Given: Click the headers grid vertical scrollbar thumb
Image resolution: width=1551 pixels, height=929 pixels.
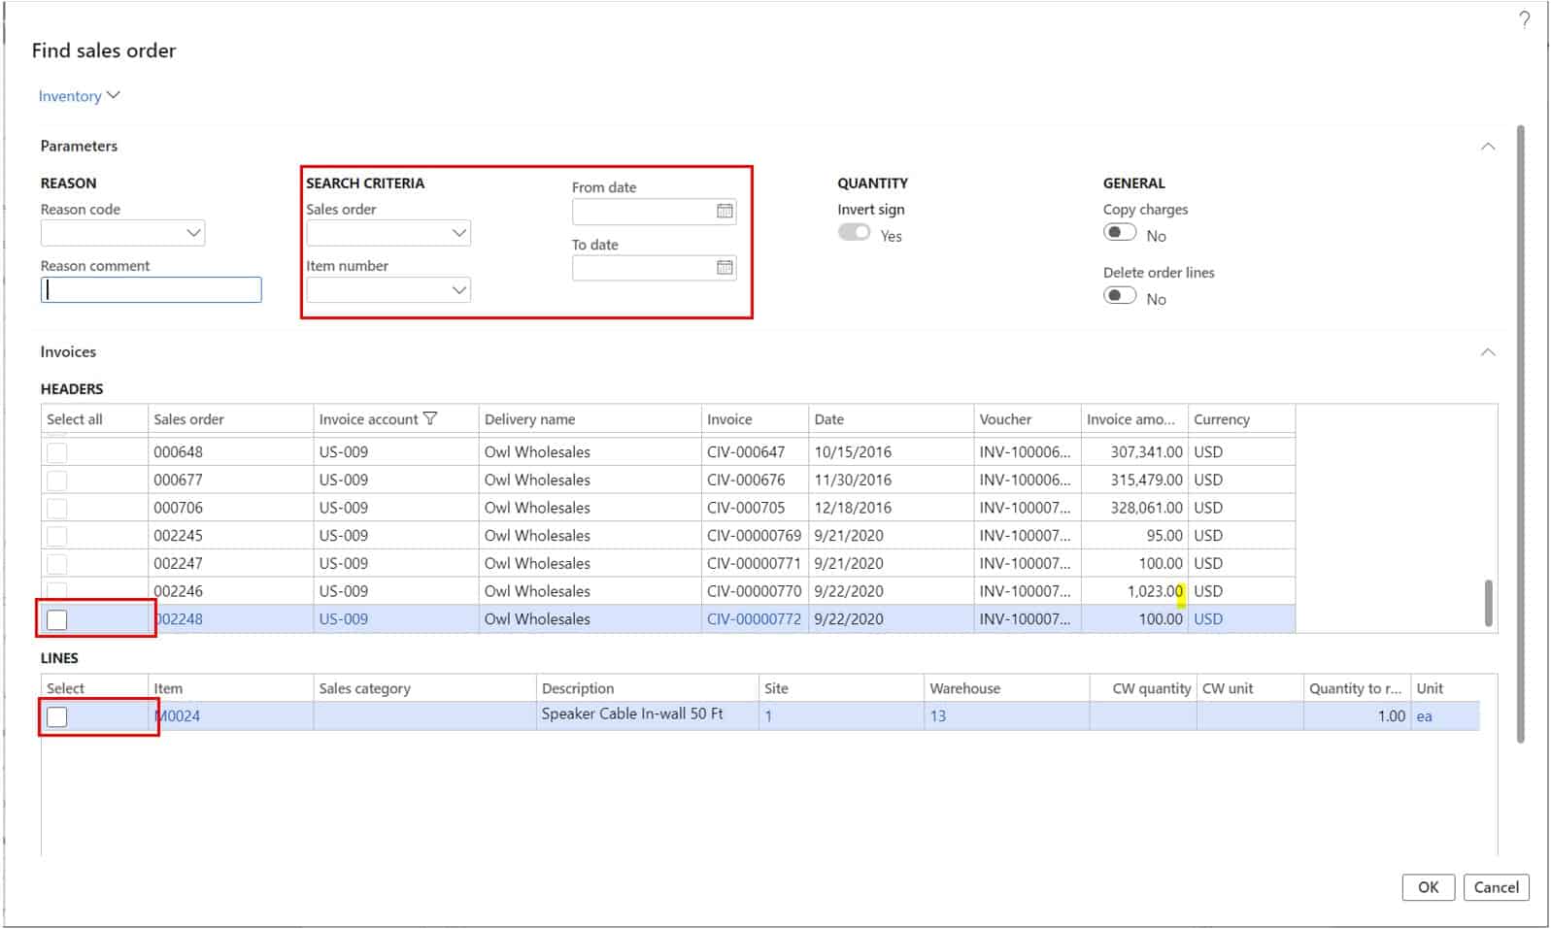Looking at the screenshot, I should pos(1488,604).
